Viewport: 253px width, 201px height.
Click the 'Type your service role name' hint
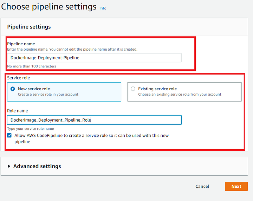point(31,129)
